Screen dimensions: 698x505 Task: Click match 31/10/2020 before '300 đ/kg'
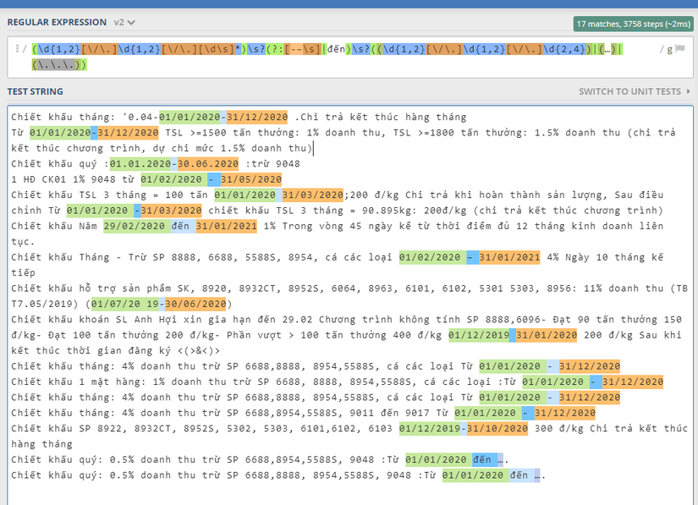[x=497, y=429]
